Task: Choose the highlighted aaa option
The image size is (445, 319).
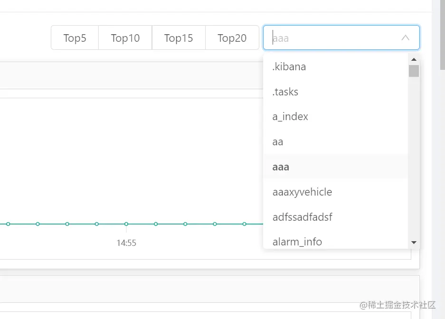Action: (x=281, y=167)
